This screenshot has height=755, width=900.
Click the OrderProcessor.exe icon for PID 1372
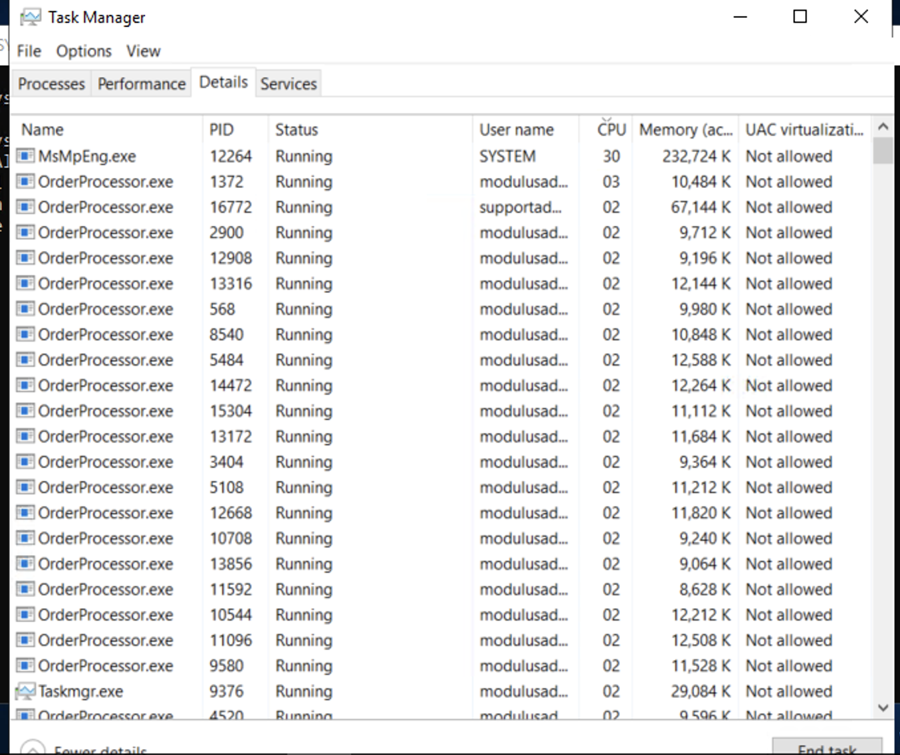[x=25, y=181]
